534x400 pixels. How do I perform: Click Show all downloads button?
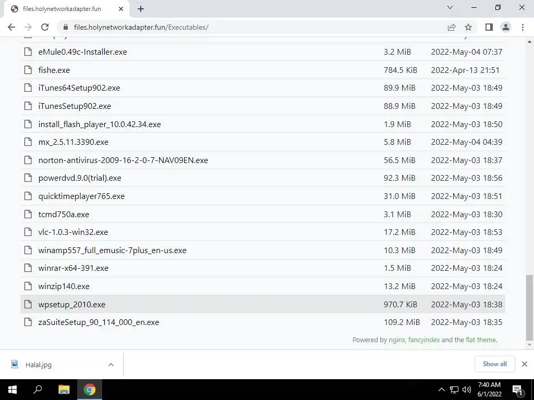pos(494,364)
